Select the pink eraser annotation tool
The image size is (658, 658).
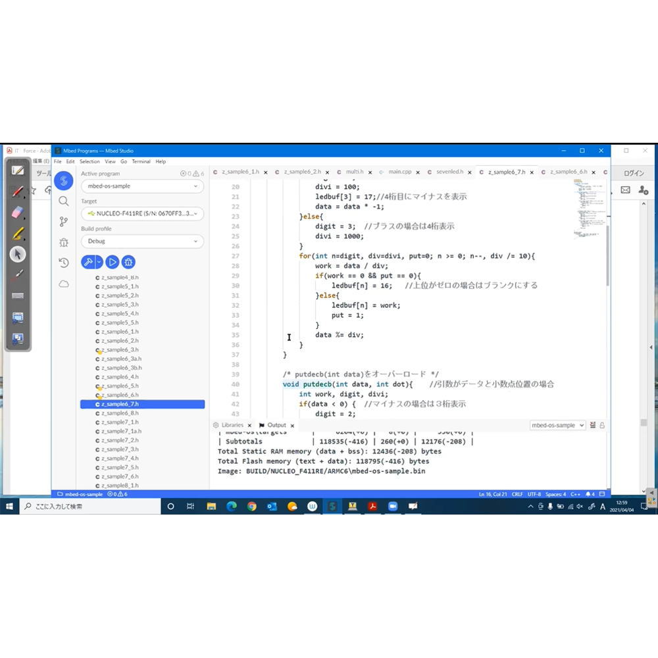pos(18,213)
